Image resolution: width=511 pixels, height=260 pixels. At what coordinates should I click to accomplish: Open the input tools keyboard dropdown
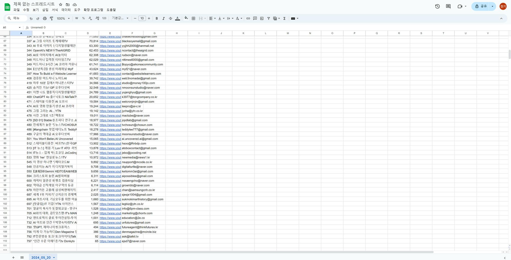295,18
